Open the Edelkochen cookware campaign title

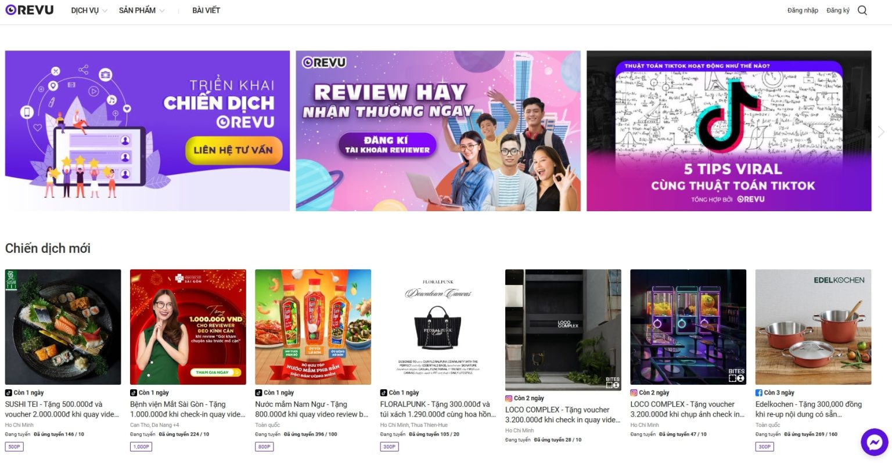tap(809, 410)
